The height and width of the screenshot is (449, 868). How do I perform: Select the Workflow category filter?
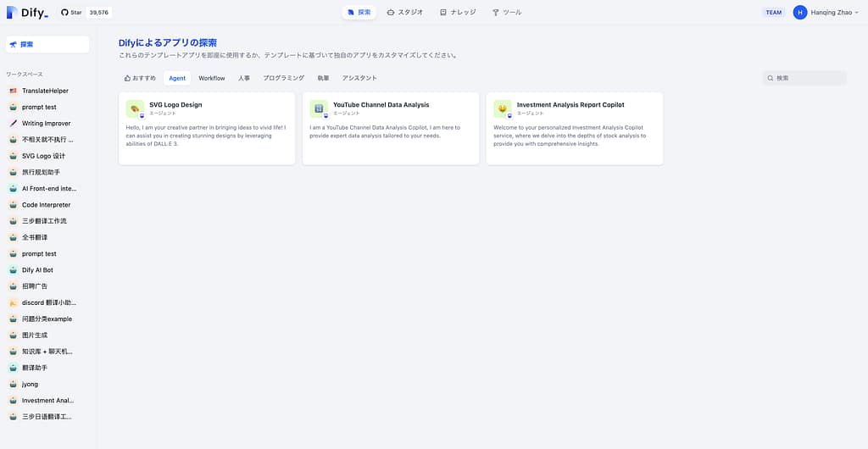(x=212, y=78)
